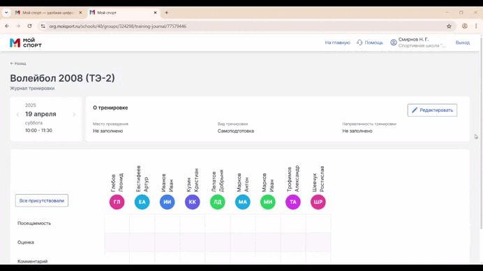Click the page vertical scrollbar

pyautogui.click(x=481, y=133)
